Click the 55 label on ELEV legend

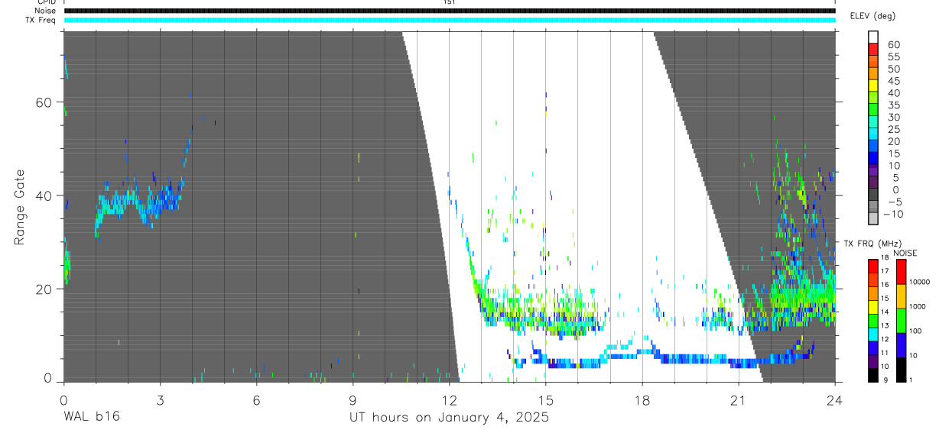(893, 57)
